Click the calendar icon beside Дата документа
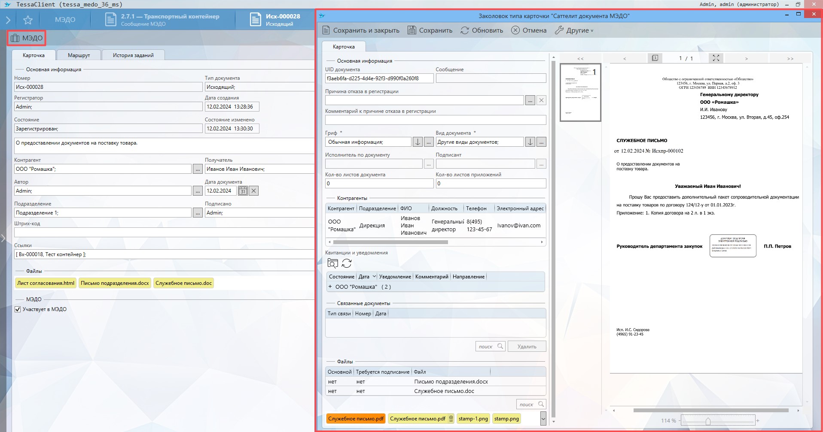The width and height of the screenshot is (823, 432). (243, 191)
